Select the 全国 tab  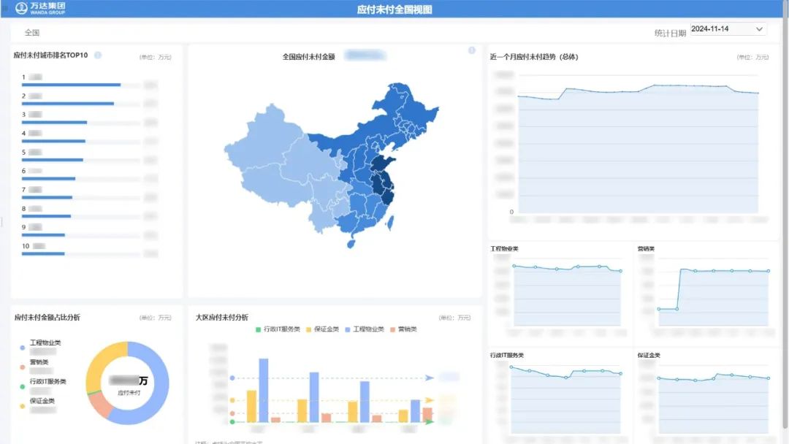coord(31,33)
